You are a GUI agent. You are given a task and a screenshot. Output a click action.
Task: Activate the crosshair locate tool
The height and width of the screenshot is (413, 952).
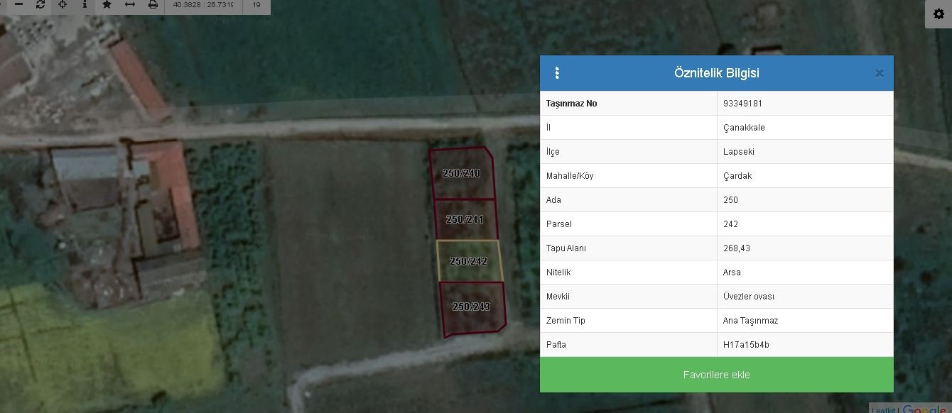pyautogui.click(x=63, y=4)
